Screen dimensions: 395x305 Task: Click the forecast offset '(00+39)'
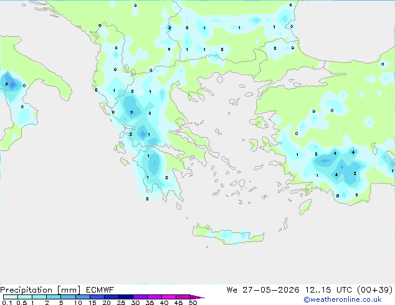click(374, 290)
